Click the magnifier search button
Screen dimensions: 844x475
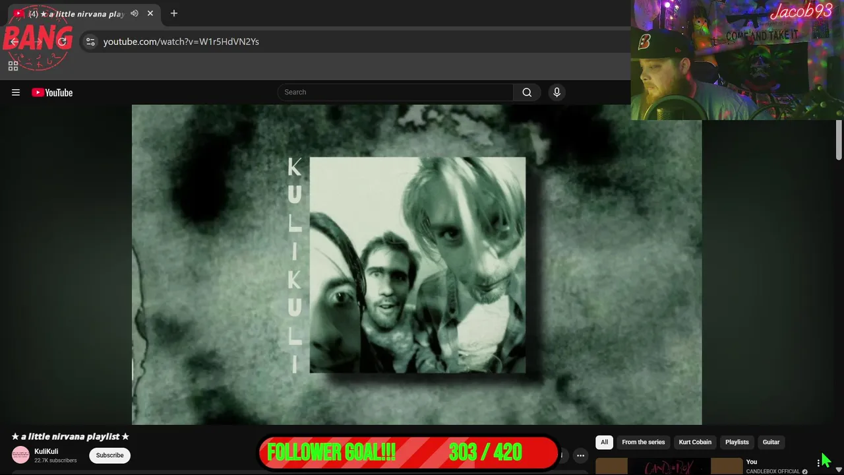point(527,92)
